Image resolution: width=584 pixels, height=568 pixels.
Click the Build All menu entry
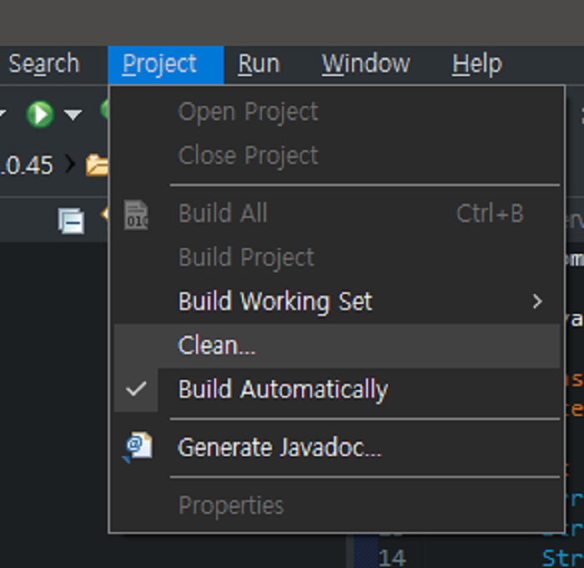[x=223, y=214]
